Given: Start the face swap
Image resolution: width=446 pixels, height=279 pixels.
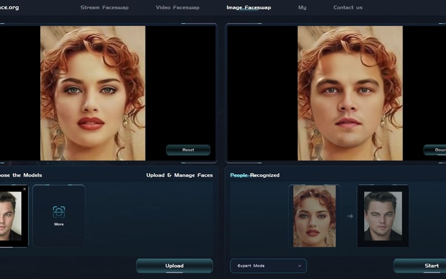Looking at the screenshot, I should [420, 266].
